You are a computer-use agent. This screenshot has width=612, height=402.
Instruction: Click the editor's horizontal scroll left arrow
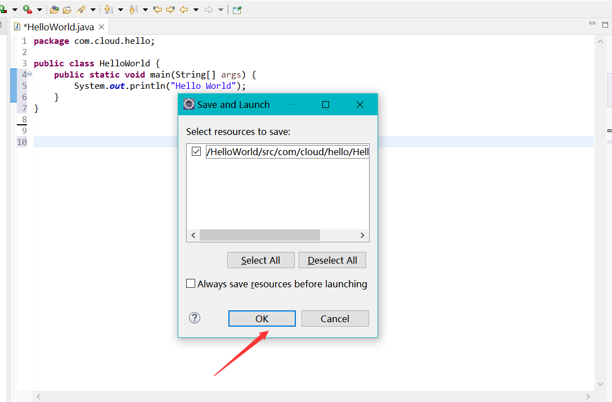[39, 396]
